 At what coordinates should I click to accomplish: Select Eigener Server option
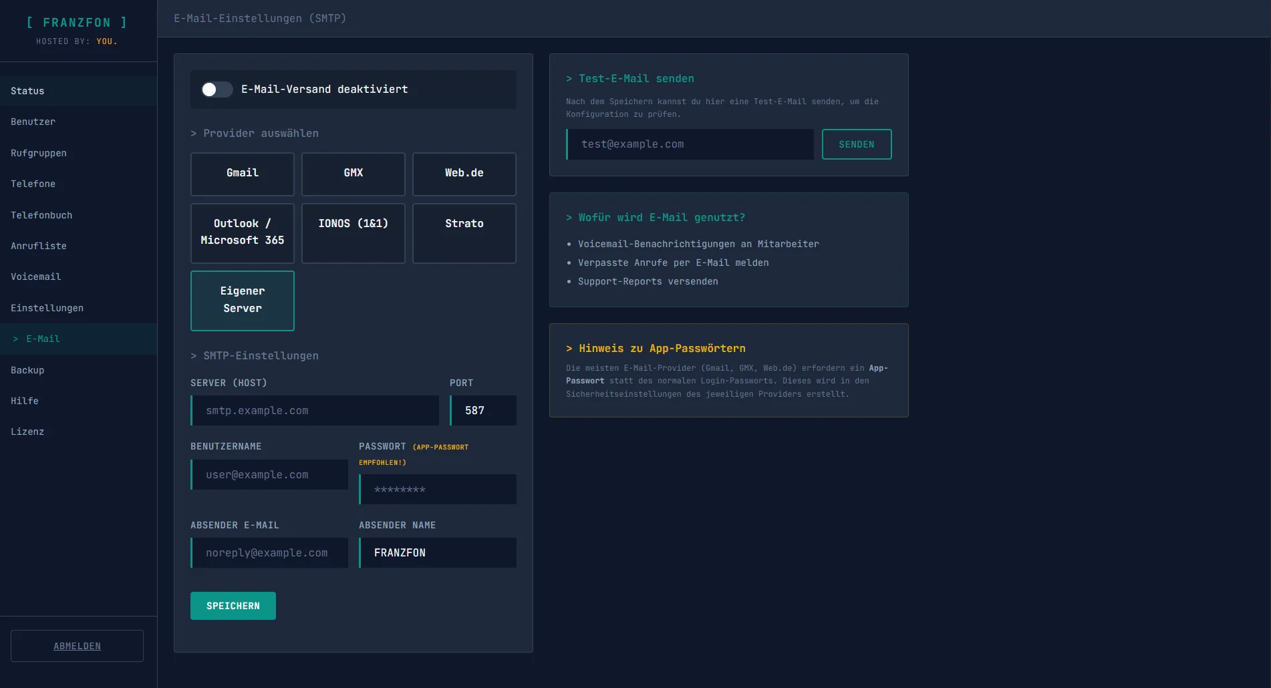pyautogui.click(x=242, y=300)
